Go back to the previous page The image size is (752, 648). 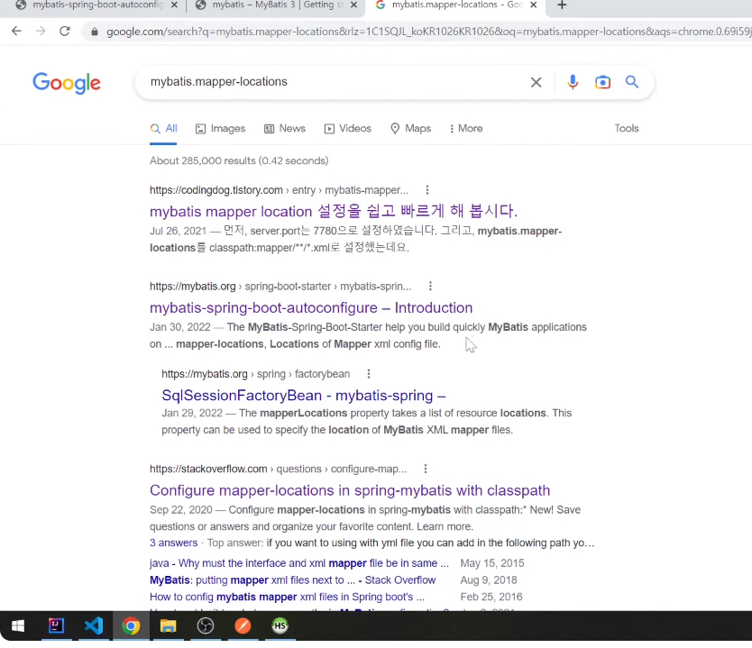click(x=16, y=32)
